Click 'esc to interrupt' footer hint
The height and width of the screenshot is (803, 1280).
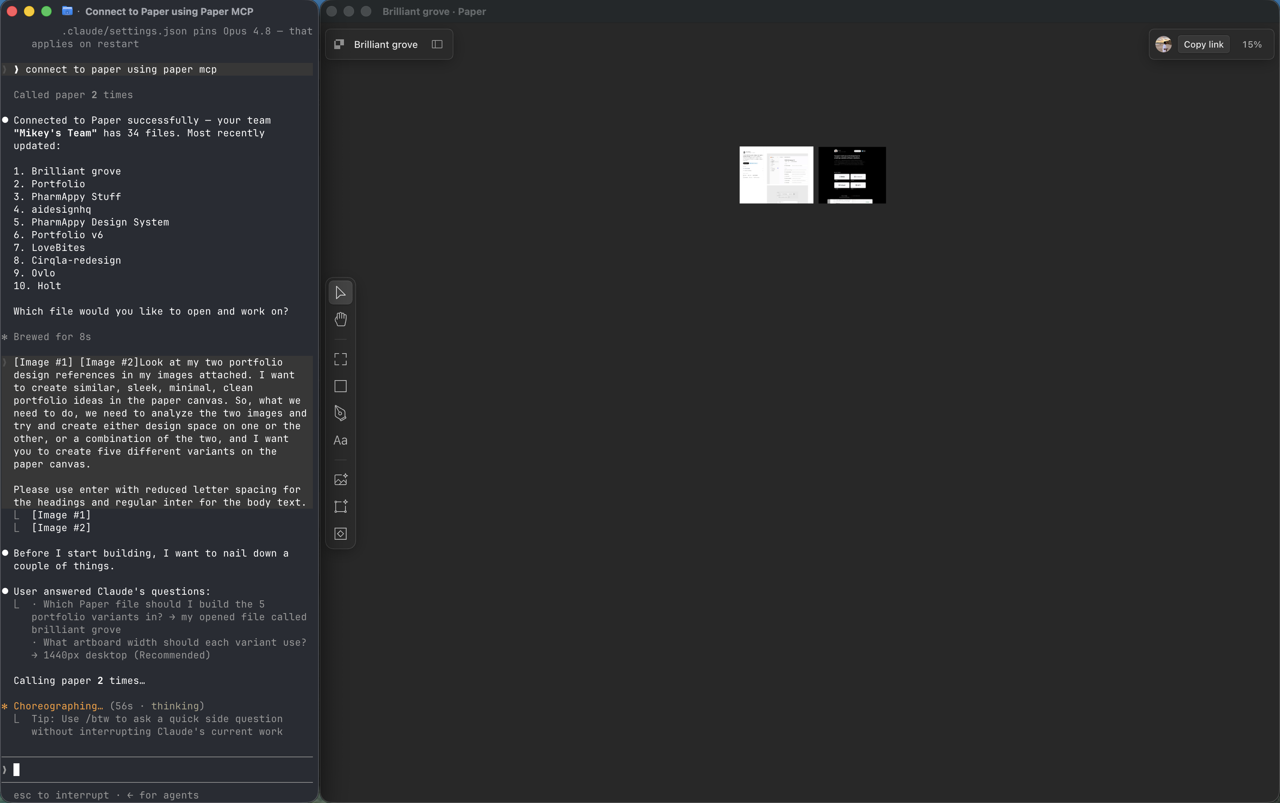tap(61, 795)
